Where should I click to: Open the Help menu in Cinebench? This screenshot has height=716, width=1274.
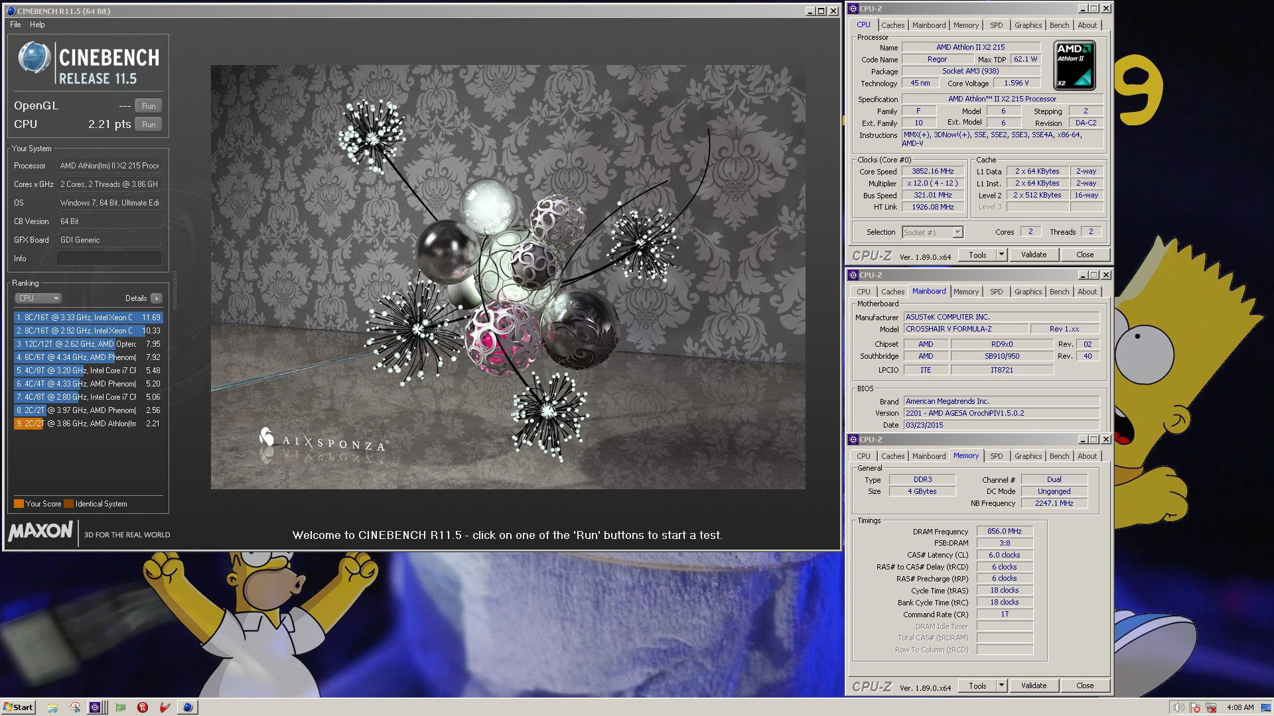click(x=37, y=25)
